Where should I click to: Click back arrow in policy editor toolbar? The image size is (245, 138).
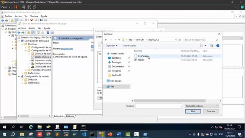(19, 33)
